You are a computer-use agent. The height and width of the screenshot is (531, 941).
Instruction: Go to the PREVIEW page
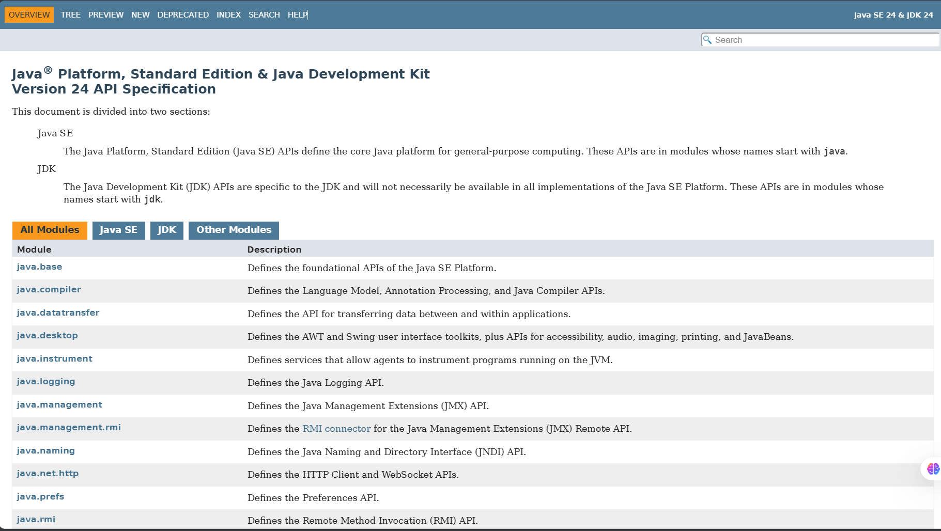106,15
